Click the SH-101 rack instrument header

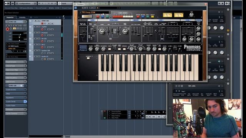point(199,86)
